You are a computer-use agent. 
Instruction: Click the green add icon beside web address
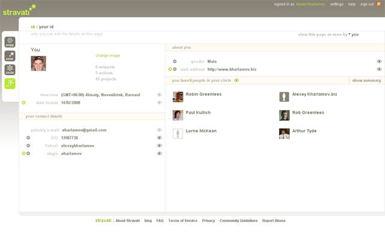coord(170,69)
